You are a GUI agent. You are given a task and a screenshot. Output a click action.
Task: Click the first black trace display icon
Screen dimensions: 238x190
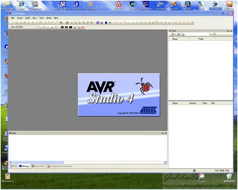62,27
